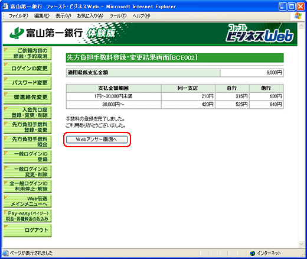Open 一般ログインID 登録
307x259 pixels.
tap(27, 157)
